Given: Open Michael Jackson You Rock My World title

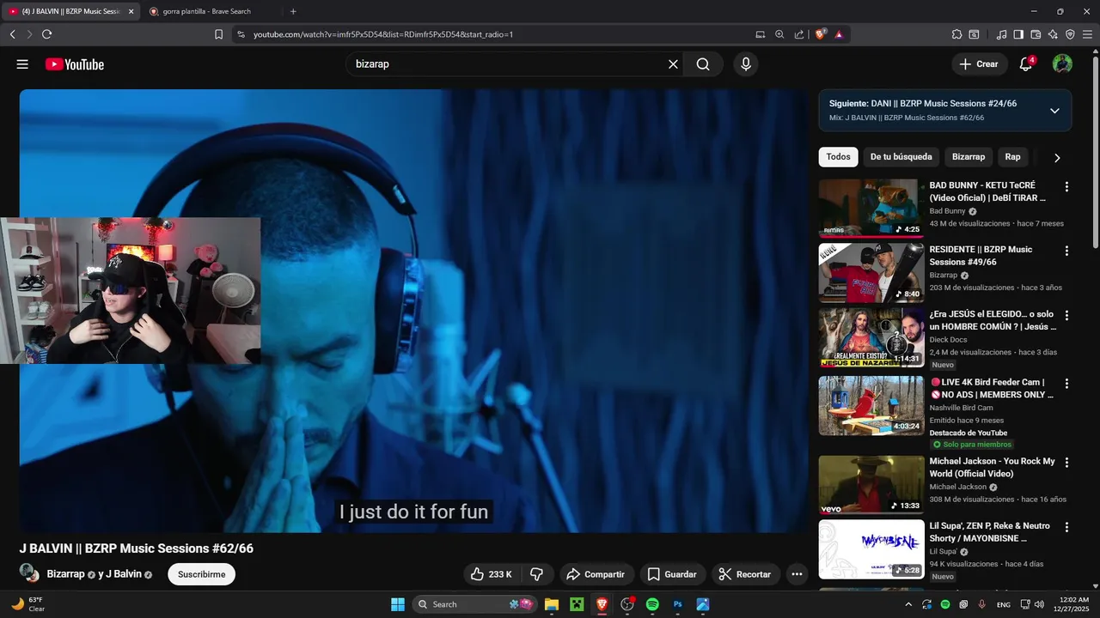Looking at the screenshot, I should (x=992, y=468).
